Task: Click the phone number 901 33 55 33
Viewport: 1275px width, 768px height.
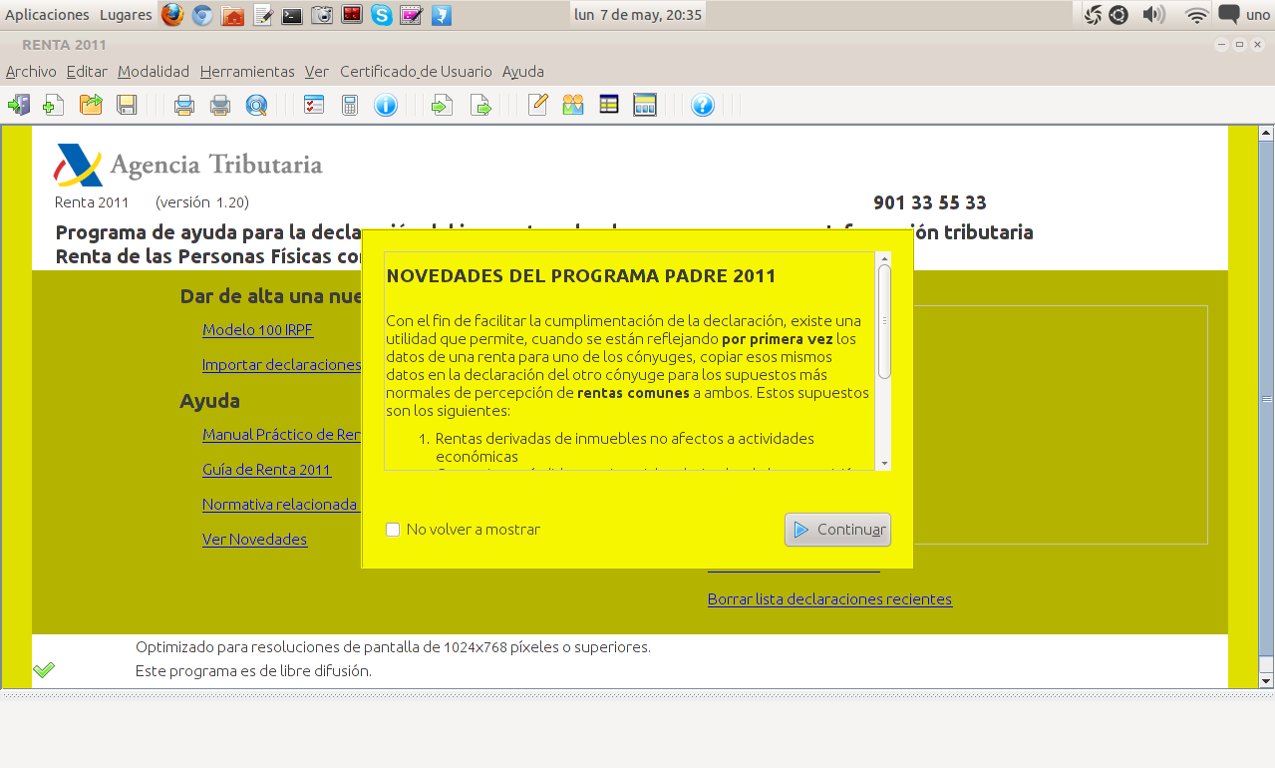Action: (930, 203)
